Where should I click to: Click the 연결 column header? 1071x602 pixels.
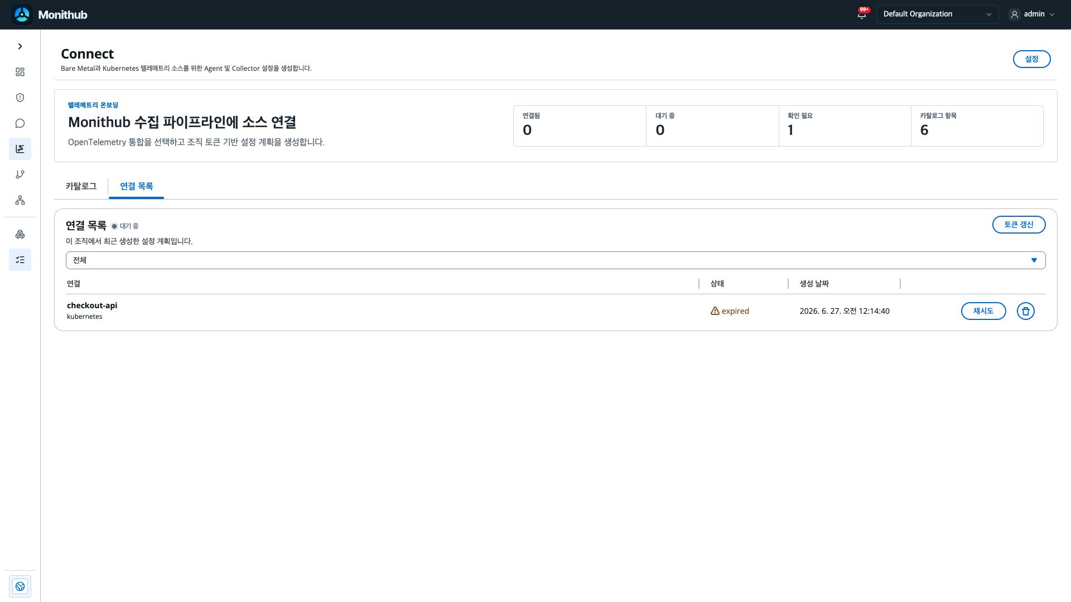point(74,284)
